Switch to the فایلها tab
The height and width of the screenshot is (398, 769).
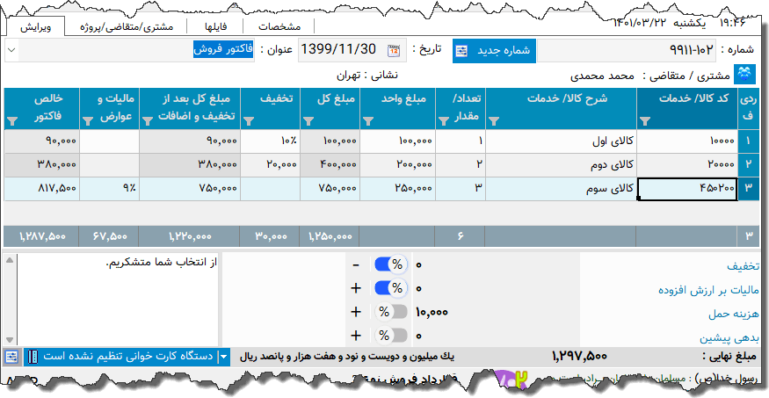click(216, 26)
